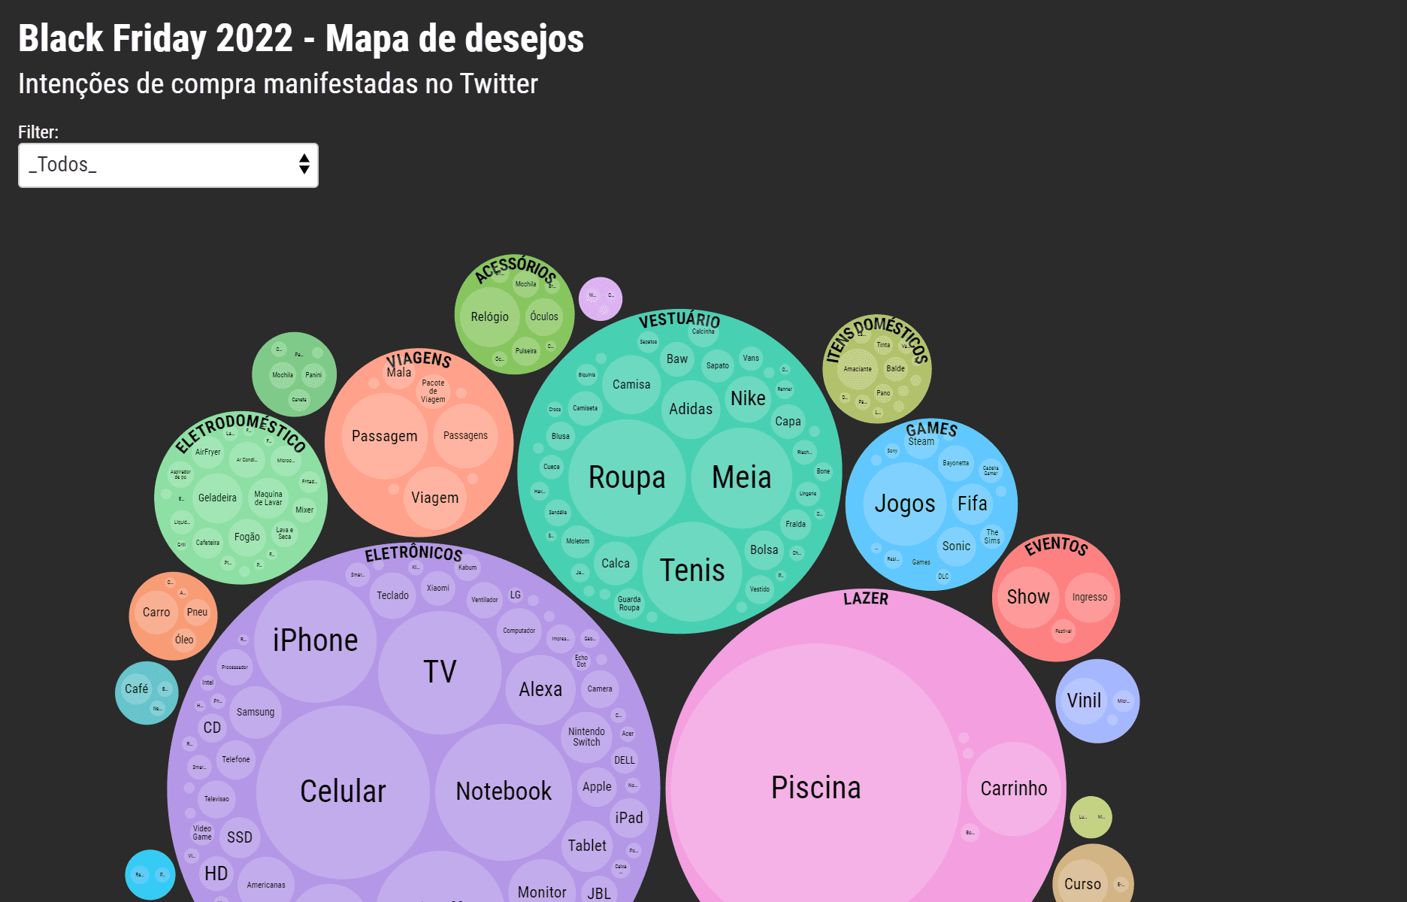
Task: Click the Steam bubble in Games
Action: click(x=921, y=442)
